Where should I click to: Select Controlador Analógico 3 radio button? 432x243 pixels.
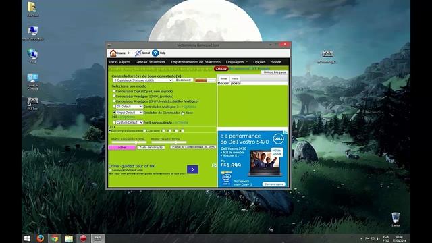(x=114, y=107)
